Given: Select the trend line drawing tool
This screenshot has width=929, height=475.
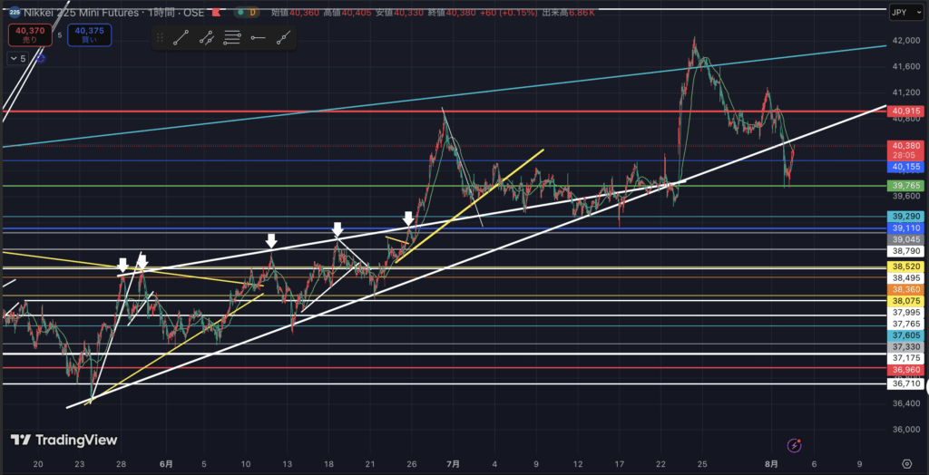Looking at the screenshot, I should click(x=181, y=38).
